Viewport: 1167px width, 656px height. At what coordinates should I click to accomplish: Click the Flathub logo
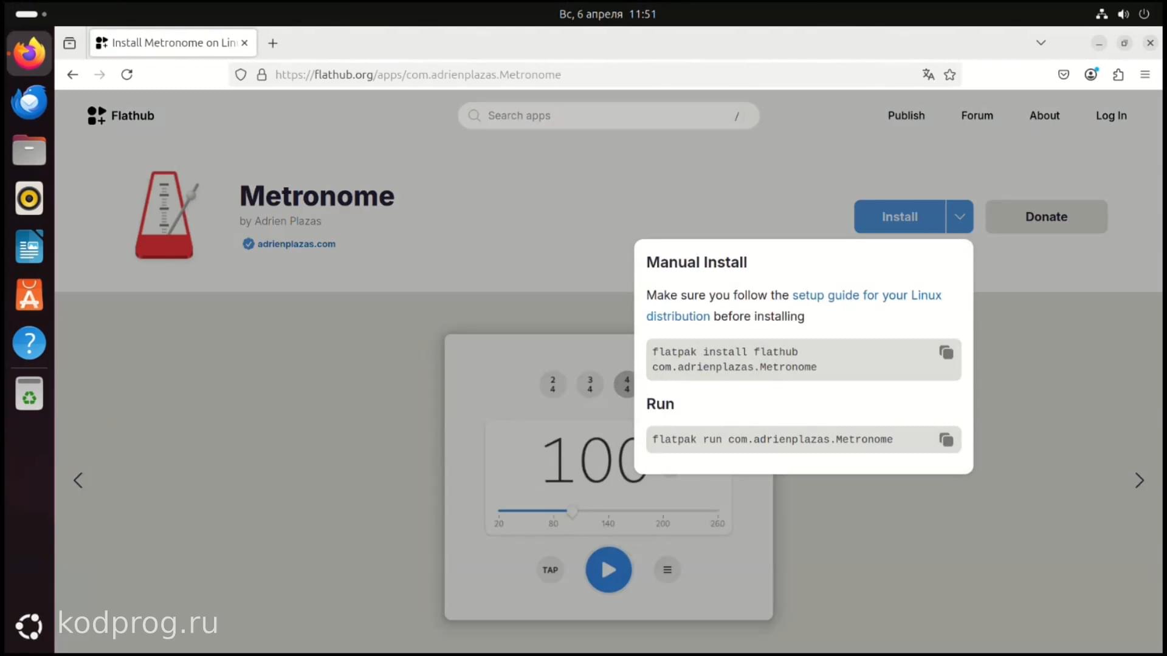[120, 115]
